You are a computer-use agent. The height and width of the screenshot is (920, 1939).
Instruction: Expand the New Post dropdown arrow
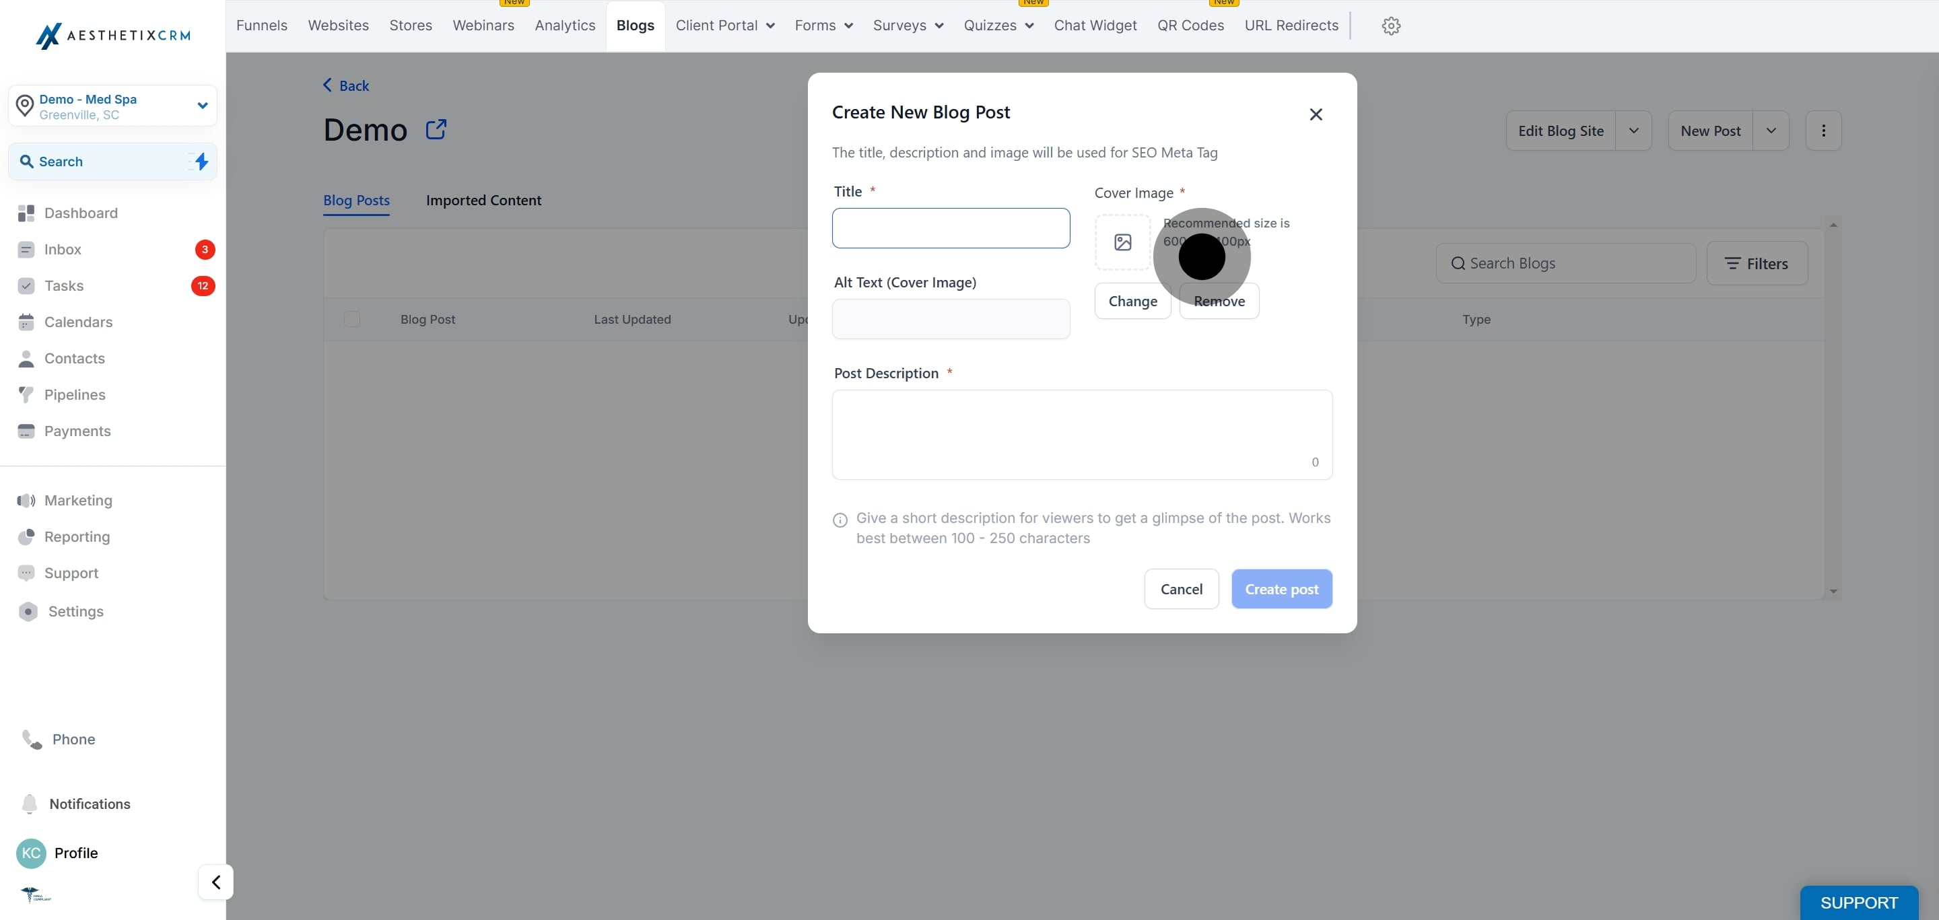[1771, 131]
